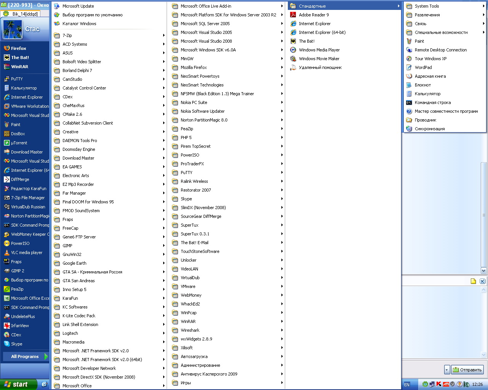Open WordPad

pyautogui.click(x=423, y=67)
